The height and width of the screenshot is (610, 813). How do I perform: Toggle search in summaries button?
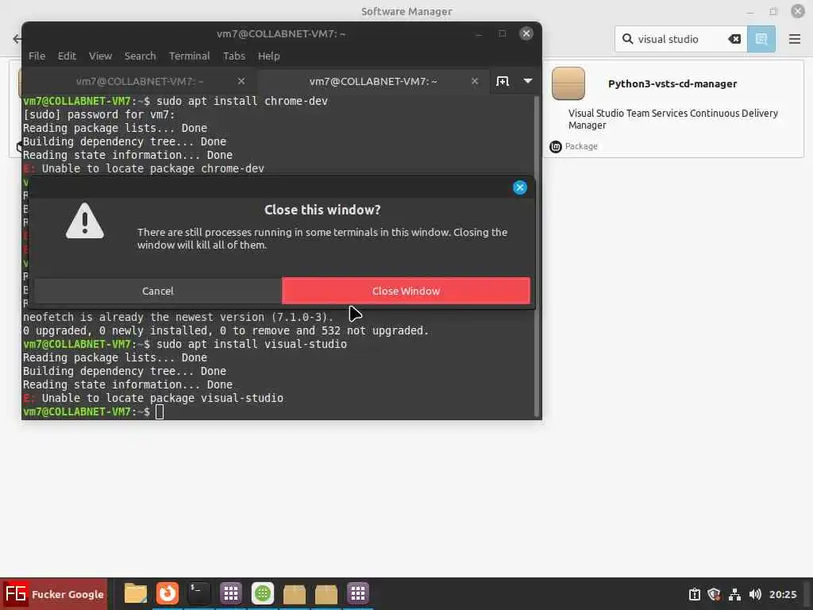[x=761, y=39]
